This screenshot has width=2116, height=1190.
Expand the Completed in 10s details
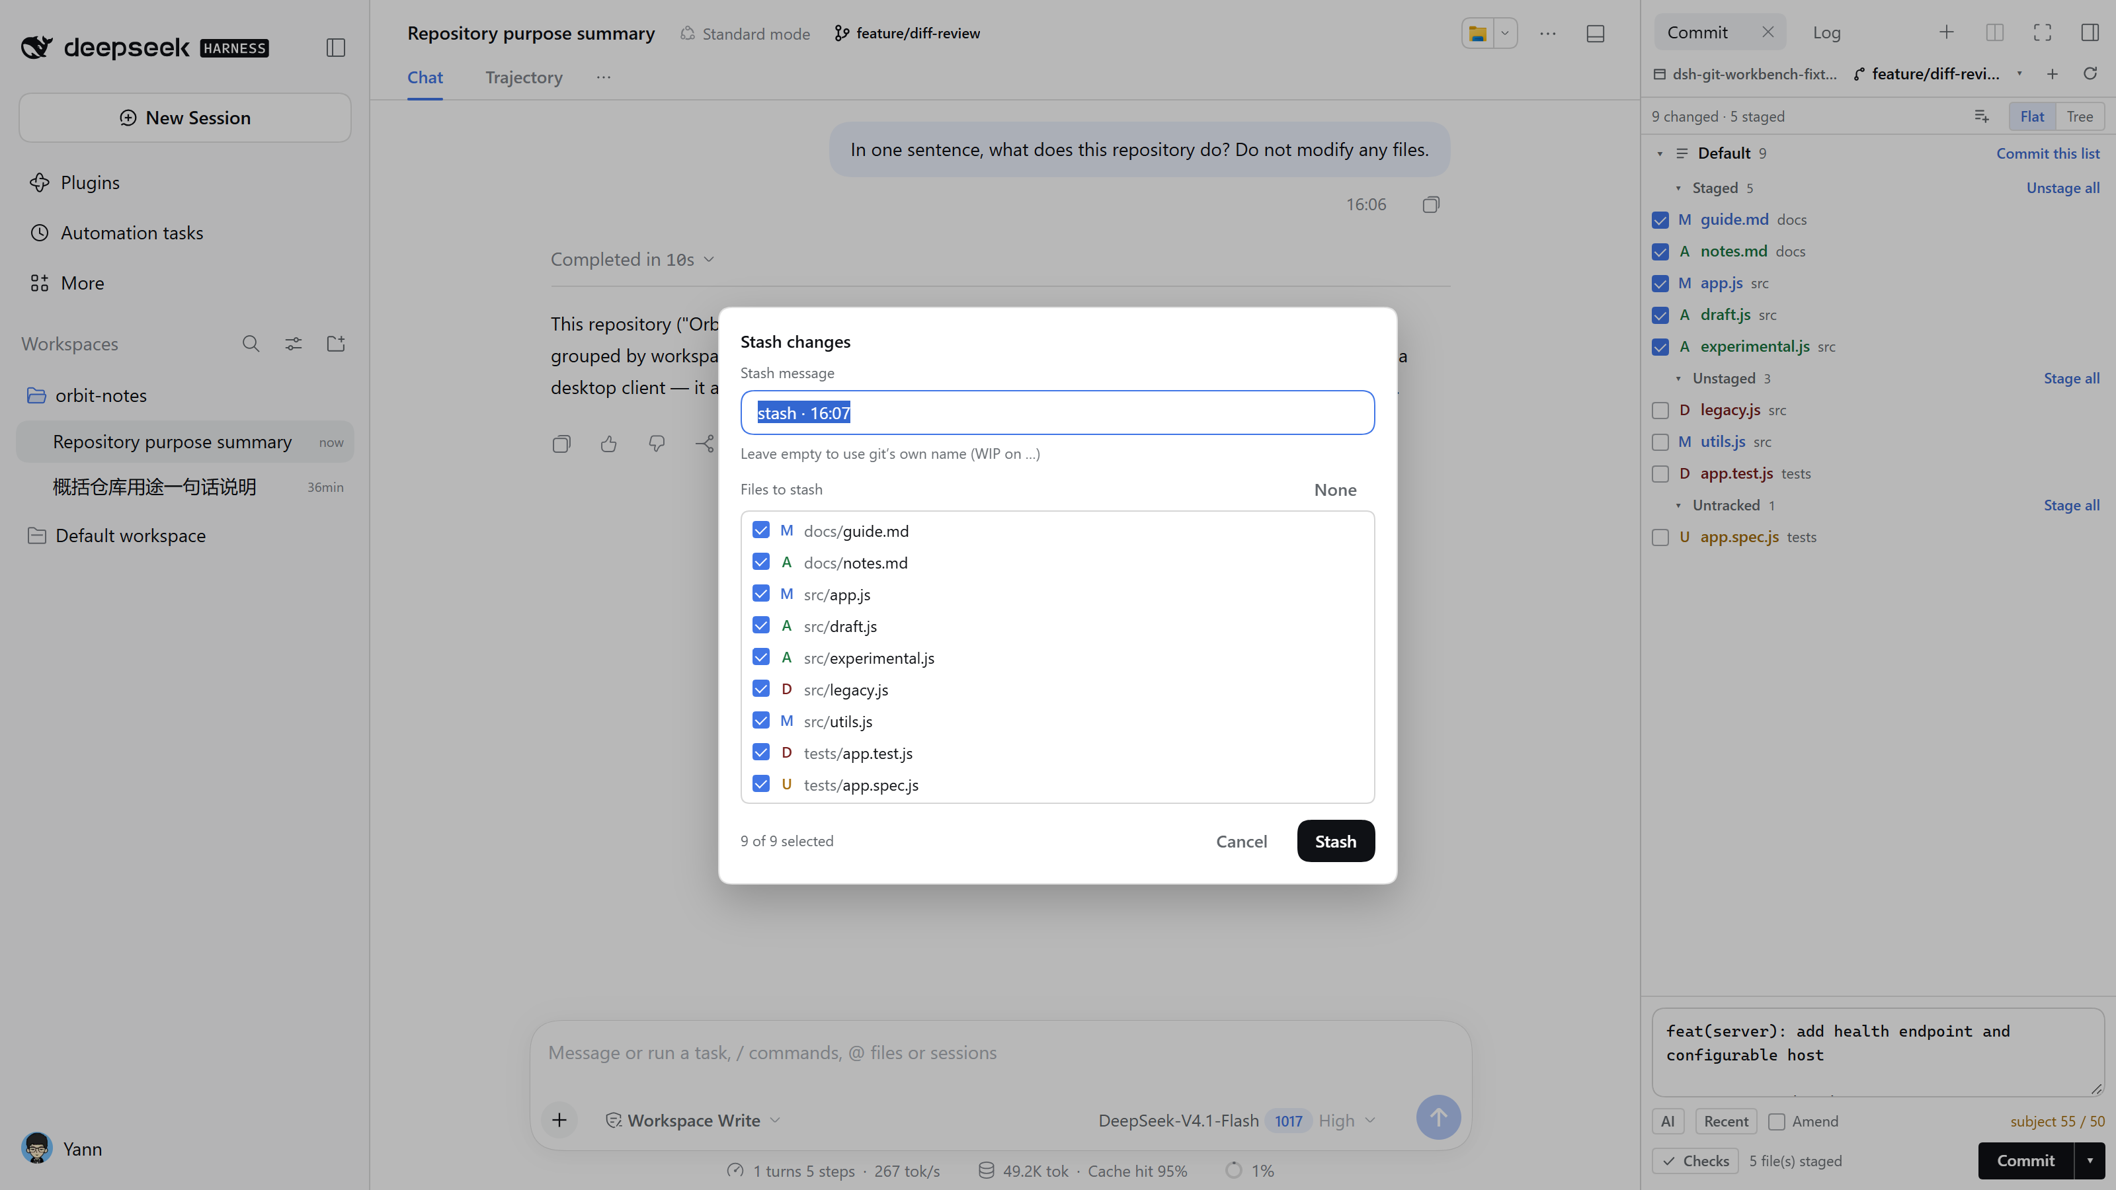point(631,260)
